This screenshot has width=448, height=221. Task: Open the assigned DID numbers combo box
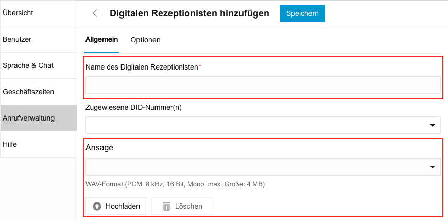click(257, 125)
